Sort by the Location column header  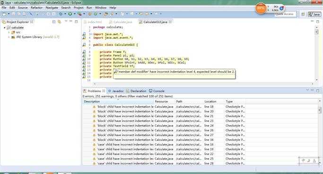tap(214, 102)
